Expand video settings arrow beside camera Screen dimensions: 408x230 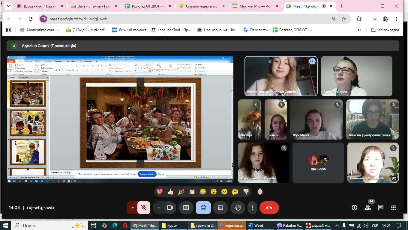159,208
